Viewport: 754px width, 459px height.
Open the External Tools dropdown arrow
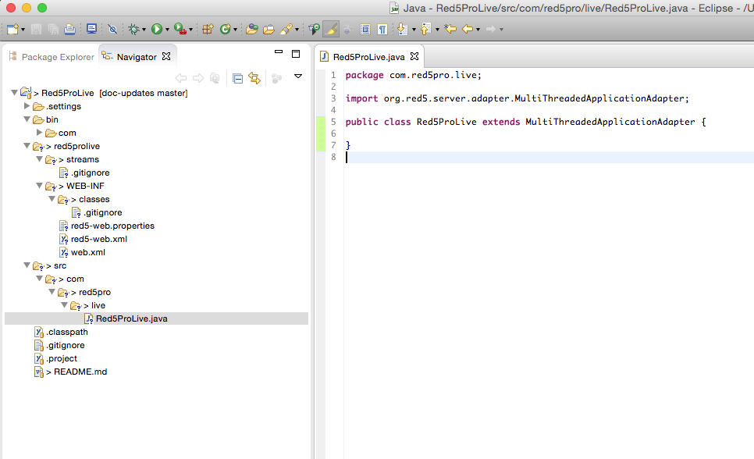pos(190,30)
